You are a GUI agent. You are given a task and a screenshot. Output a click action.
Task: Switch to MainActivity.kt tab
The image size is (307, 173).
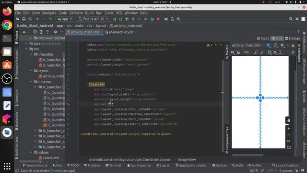[121, 32]
